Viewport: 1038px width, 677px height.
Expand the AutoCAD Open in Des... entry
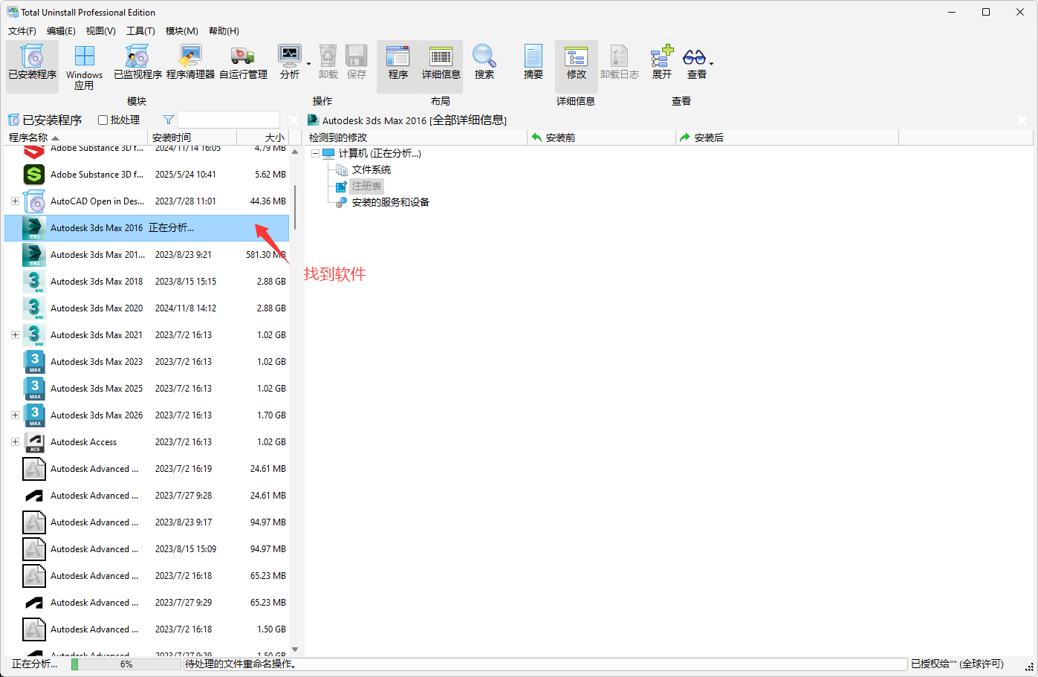15,201
